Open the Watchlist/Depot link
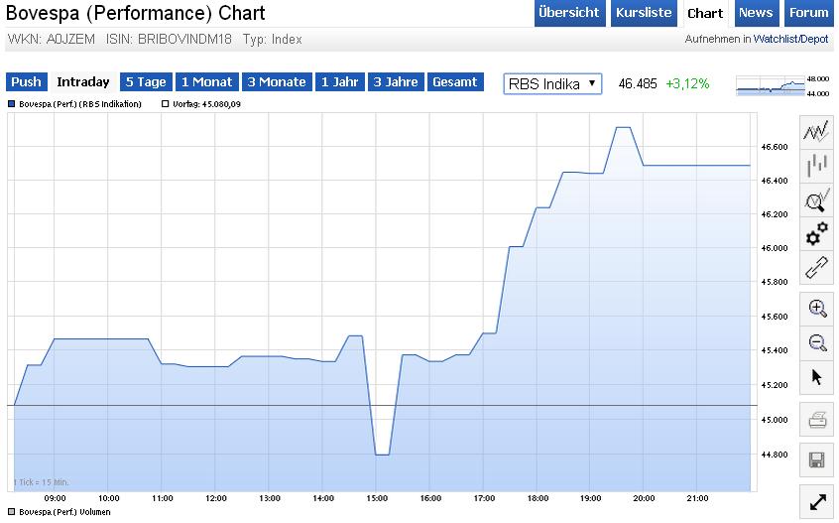This screenshot has height=523, width=839. coord(790,40)
